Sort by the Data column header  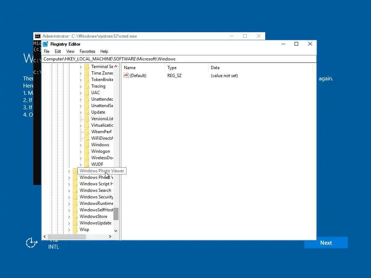click(260, 68)
